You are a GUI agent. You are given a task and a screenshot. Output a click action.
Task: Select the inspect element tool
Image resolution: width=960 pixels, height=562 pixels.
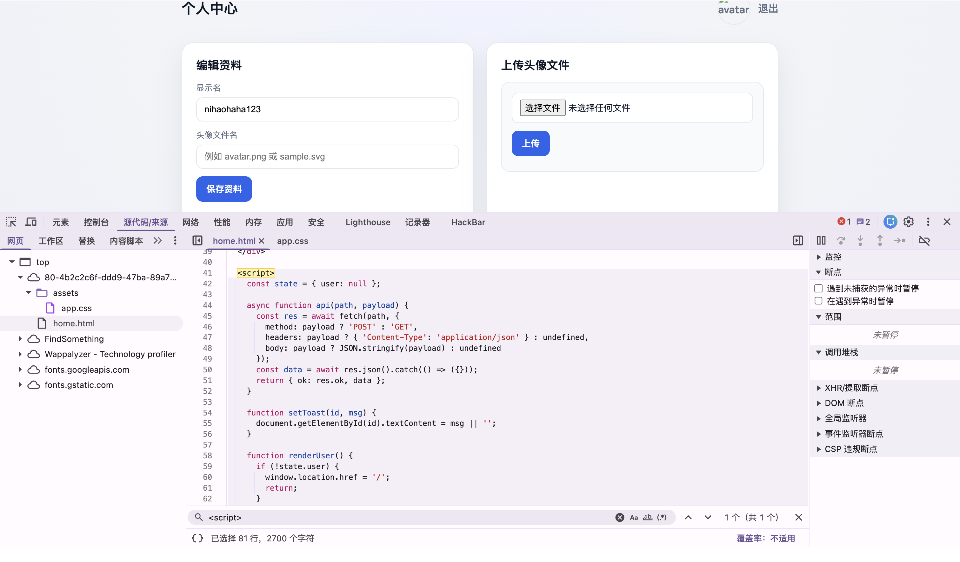(x=11, y=221)
